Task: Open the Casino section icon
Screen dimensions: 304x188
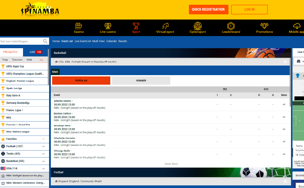Action: pyautogui.click(x=79, y=26)
